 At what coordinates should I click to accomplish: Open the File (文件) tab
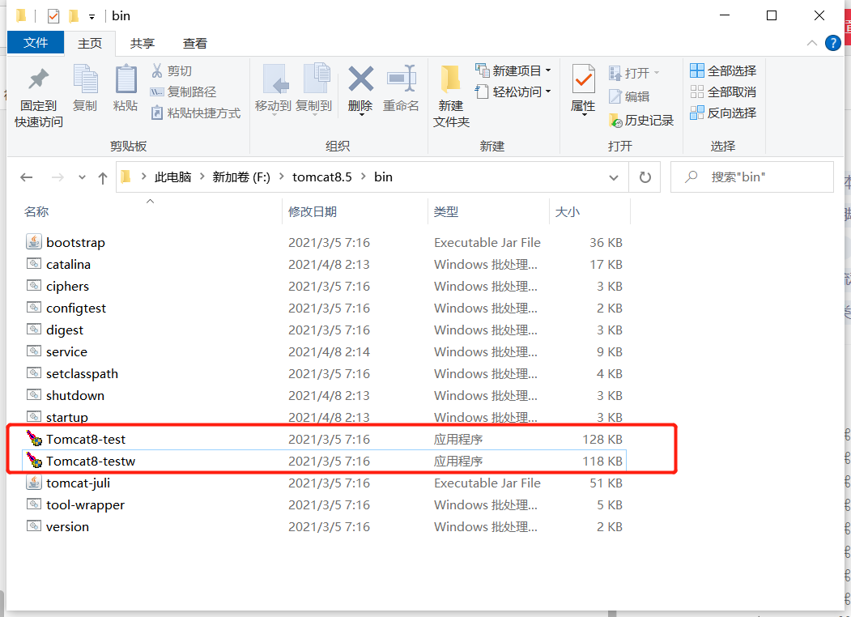[x=36, y=42]
